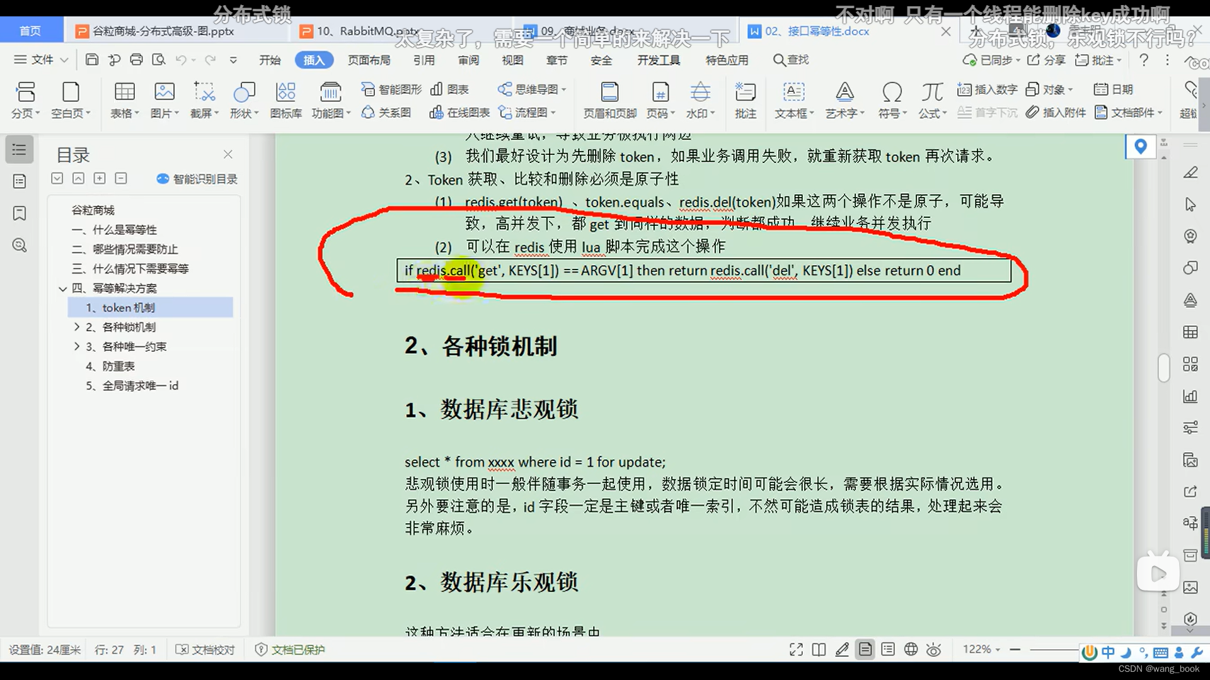
Task: Enable eye protection mode in the status bar
Action: (934, 649)
